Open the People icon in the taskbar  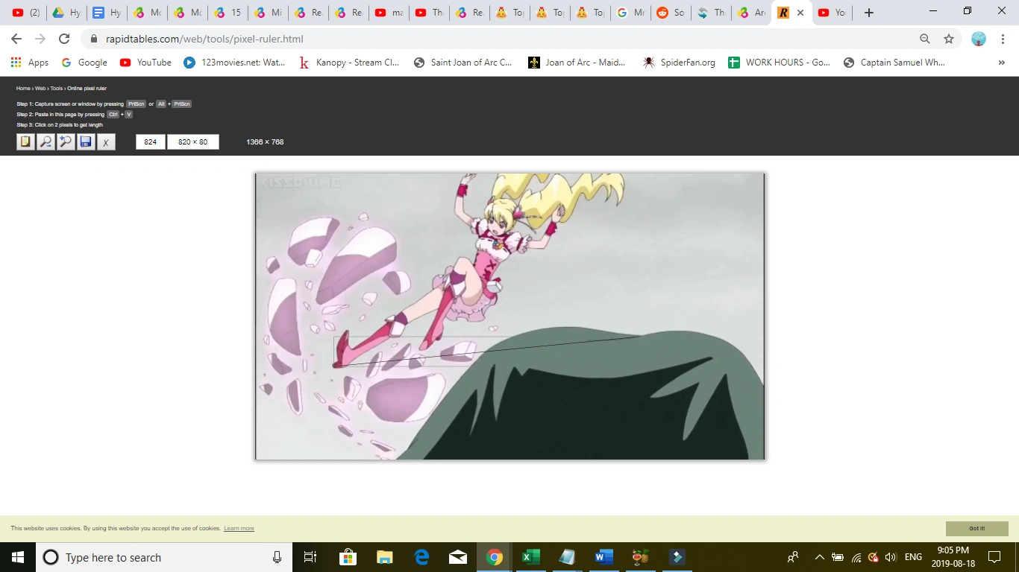[x=793, y=557]
